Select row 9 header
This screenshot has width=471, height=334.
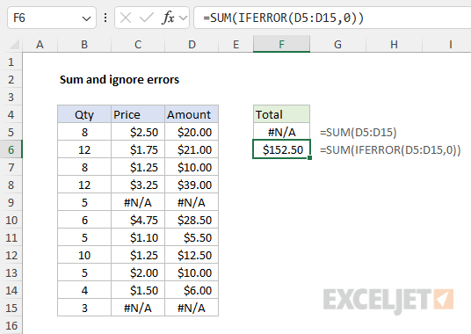click(11, 202)
